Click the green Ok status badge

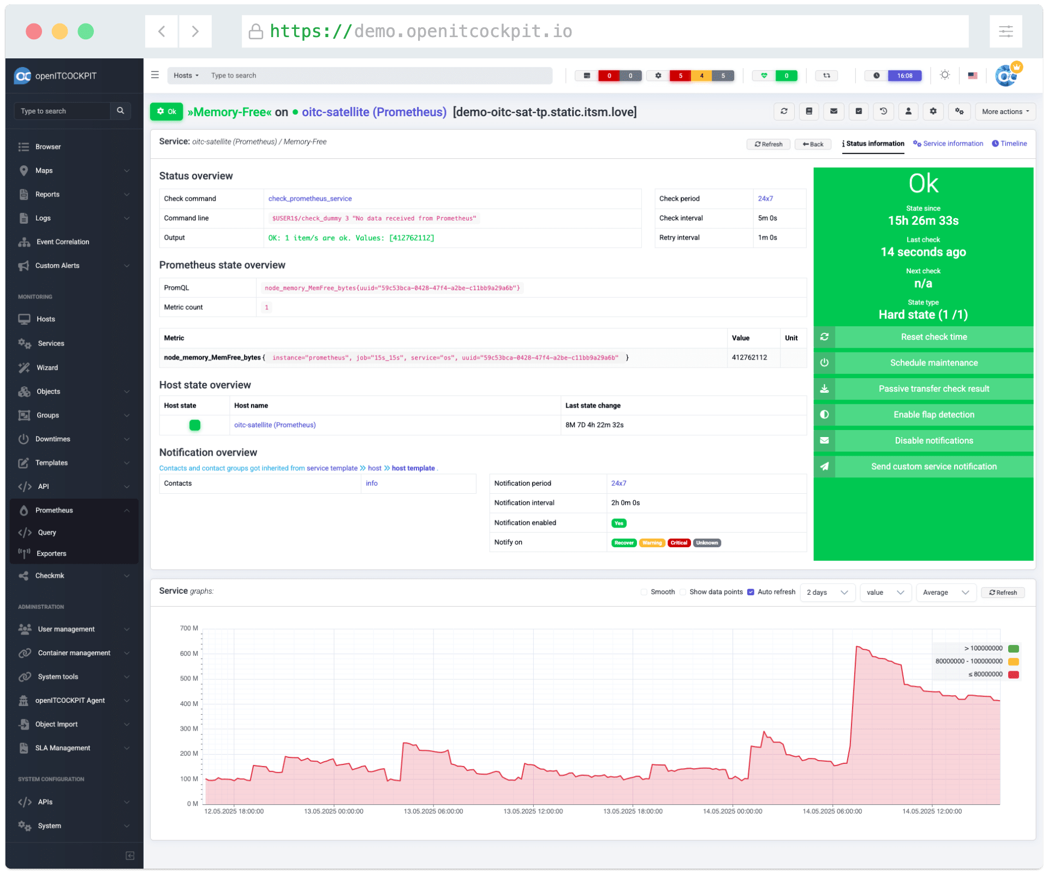[x=166, y=111]
